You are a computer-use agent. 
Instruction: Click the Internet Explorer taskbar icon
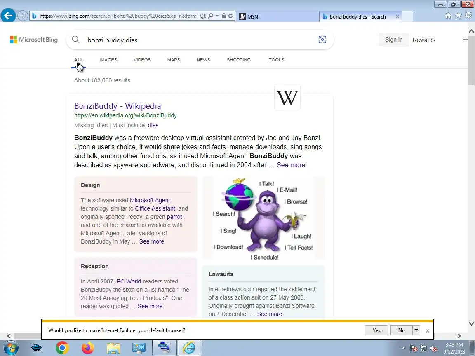point(189,348)
